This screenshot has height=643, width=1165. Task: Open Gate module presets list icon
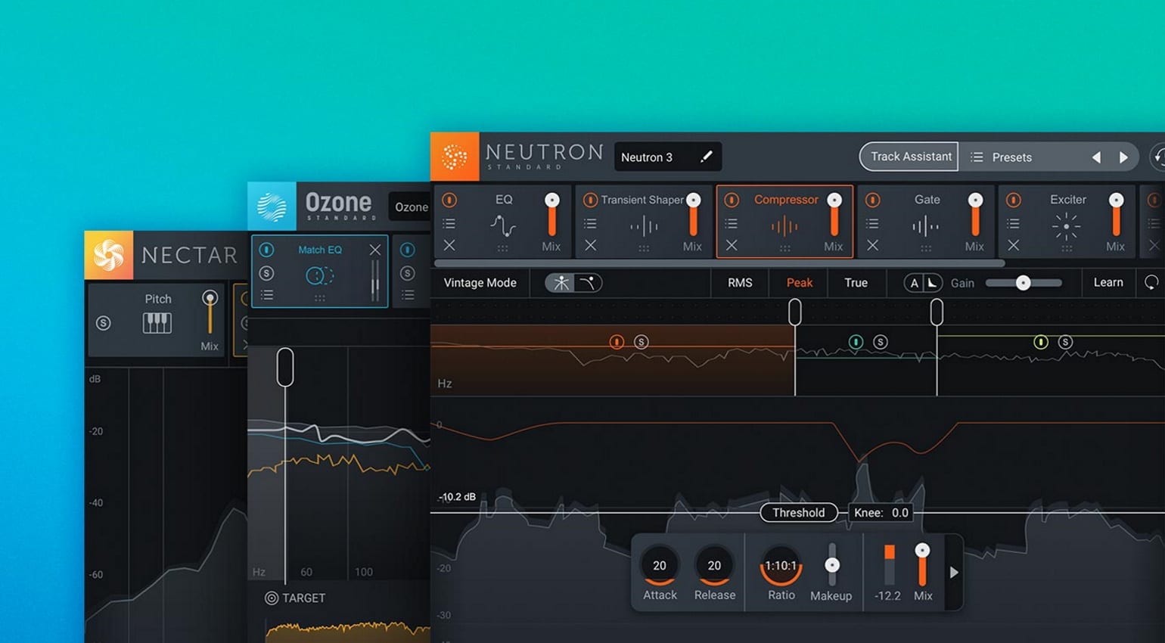point(872,223)
